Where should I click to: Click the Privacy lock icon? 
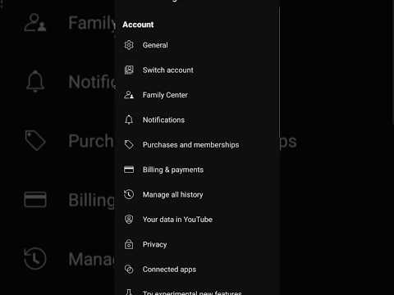(129, 244)
